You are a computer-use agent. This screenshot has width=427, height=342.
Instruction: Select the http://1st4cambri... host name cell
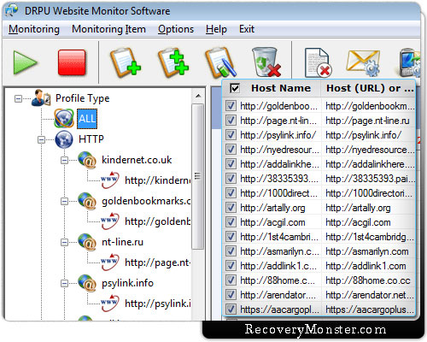tap(278, 237)
